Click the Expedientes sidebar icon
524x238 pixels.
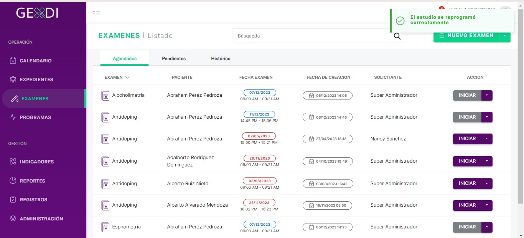[x=13, y=79]
